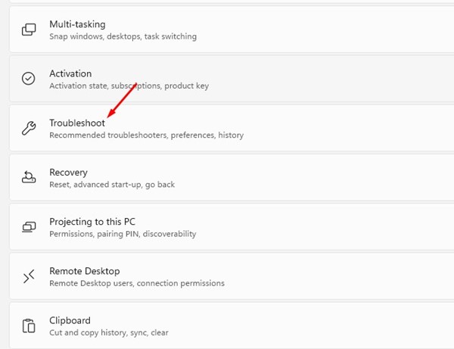Image resolution: width=454 pixels, height=349 pixels.
Task: Click 'Reset, advanced start-up, go back' text
Action: pyautogui.click(x=111, y=185)
